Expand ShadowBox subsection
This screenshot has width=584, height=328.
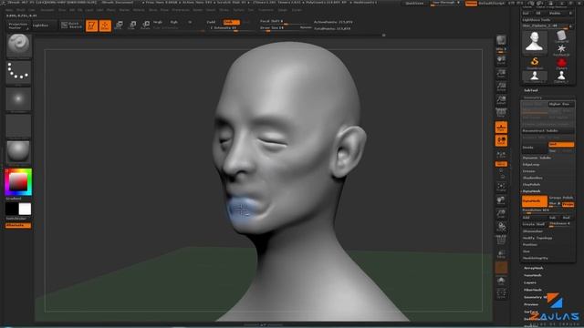[x=533, y=178]
